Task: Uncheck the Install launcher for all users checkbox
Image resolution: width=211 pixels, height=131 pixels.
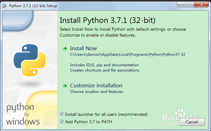Action: (62, 114)
